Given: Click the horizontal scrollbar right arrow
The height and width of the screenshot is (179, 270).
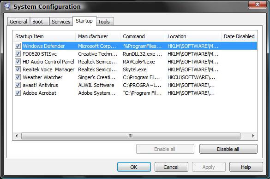Looking at the screenshot, I should click(253, 136).
